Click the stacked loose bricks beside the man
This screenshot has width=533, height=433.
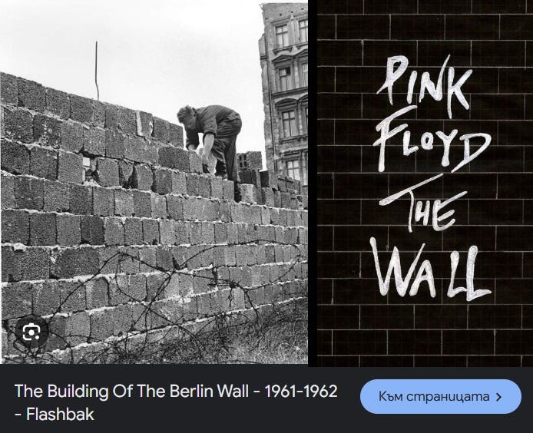[x=250, y=161]
